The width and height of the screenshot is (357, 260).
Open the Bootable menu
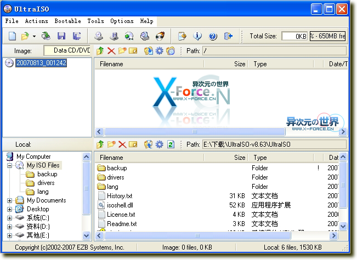click(68, 21)
